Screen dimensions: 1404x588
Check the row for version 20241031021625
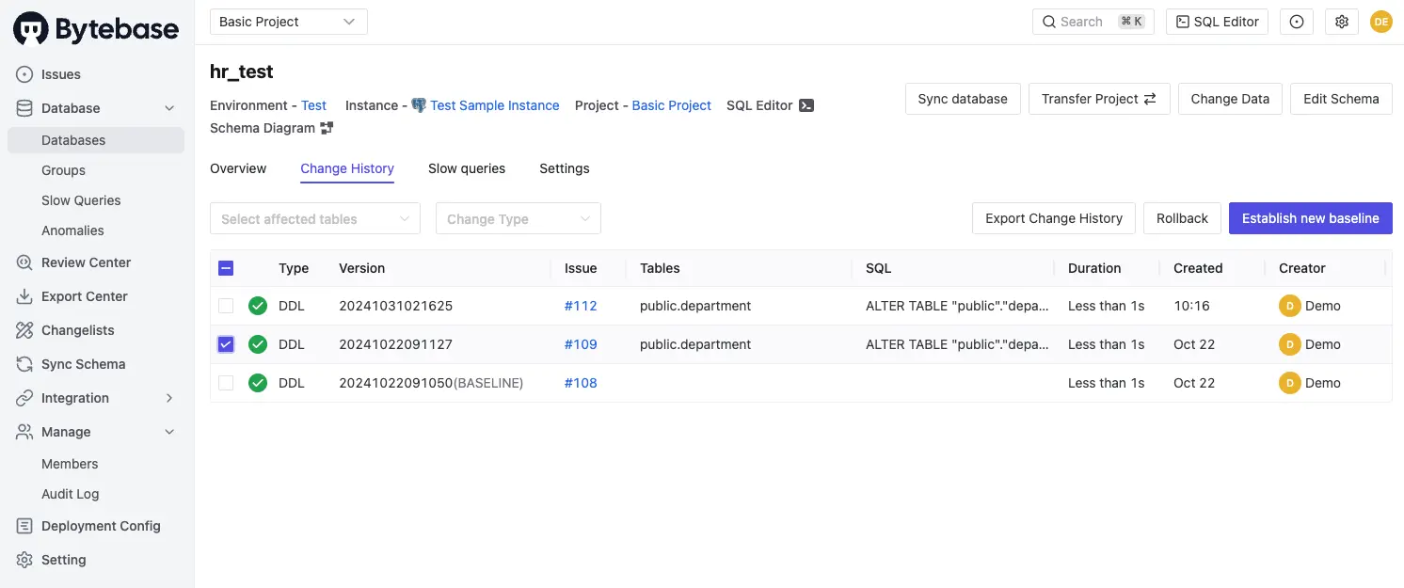click(x=226, y=306)
